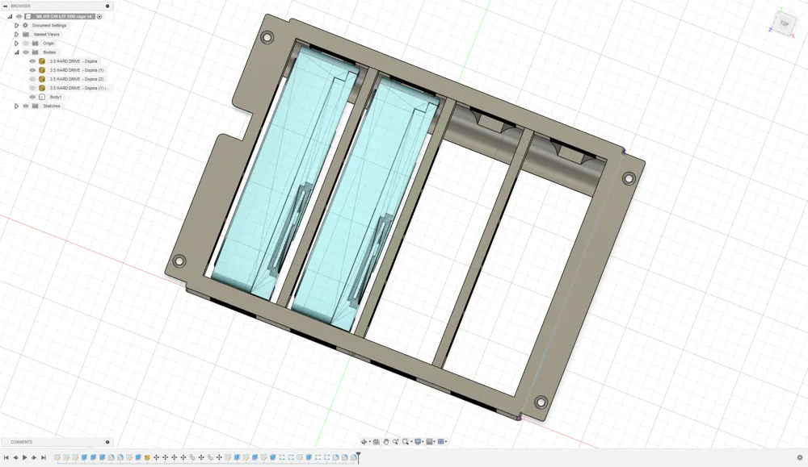Click the Bodies folder icon

point(35,52)
